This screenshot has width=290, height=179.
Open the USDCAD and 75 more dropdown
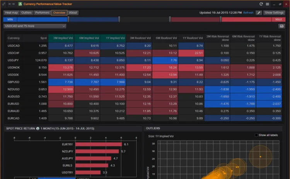click(x=35, y=26)
